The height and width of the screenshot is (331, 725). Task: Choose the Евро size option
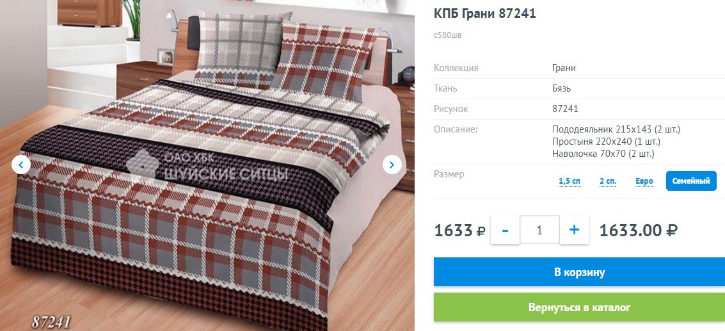click(x=644, y=181)
